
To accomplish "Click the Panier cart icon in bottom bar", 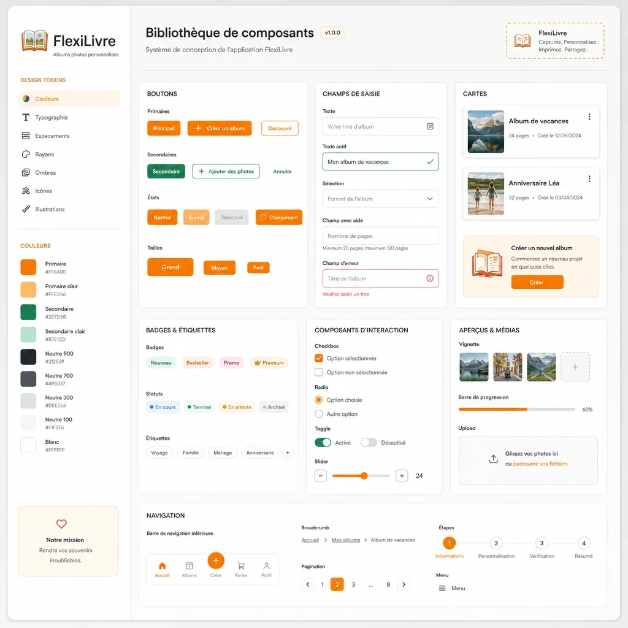I will (x=240, y=566).
